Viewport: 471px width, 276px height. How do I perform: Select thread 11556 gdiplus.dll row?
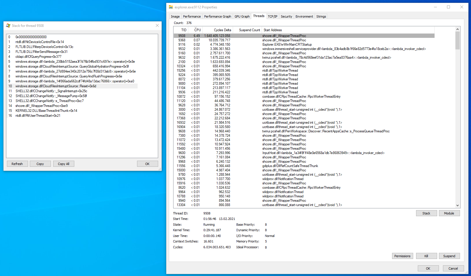(304, 166)
